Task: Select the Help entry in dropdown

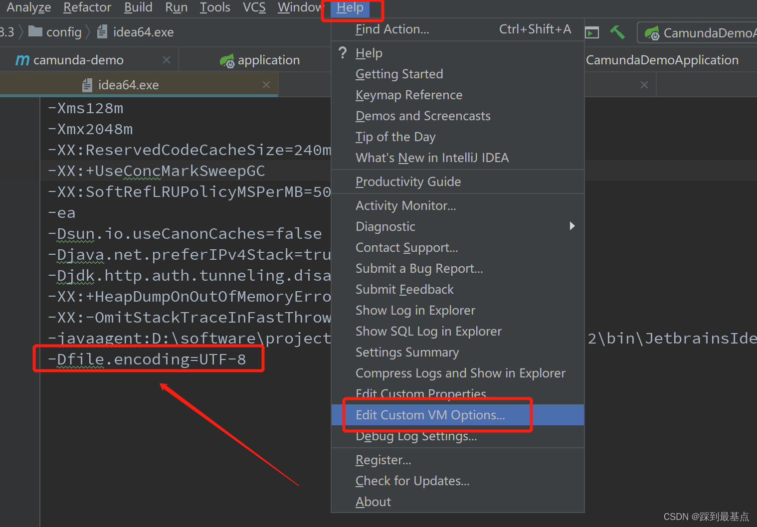Action: 458,53
